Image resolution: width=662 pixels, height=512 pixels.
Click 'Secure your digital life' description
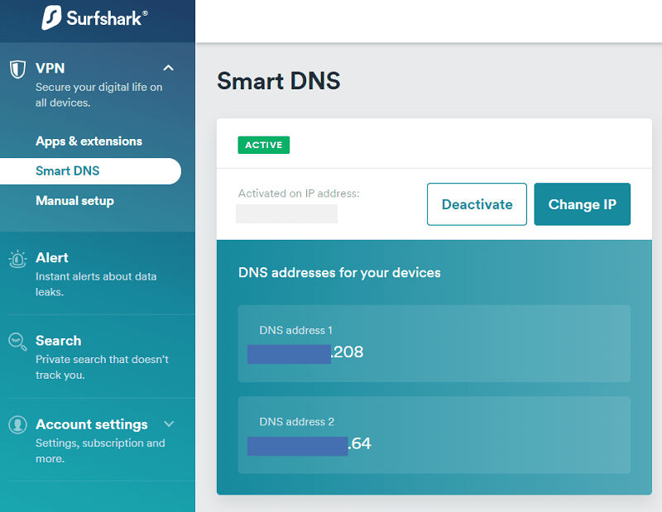98,95
